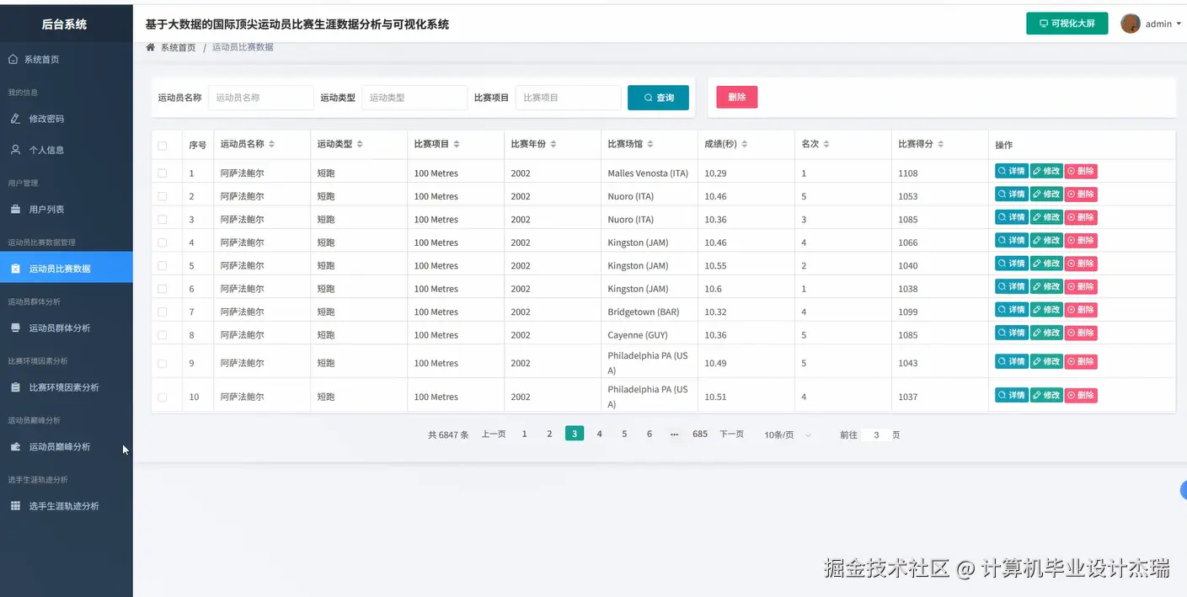The height and width of the screenshot is (597, 1187).
Task: Open 个人信息 menu item
Action: coord(66,150)
